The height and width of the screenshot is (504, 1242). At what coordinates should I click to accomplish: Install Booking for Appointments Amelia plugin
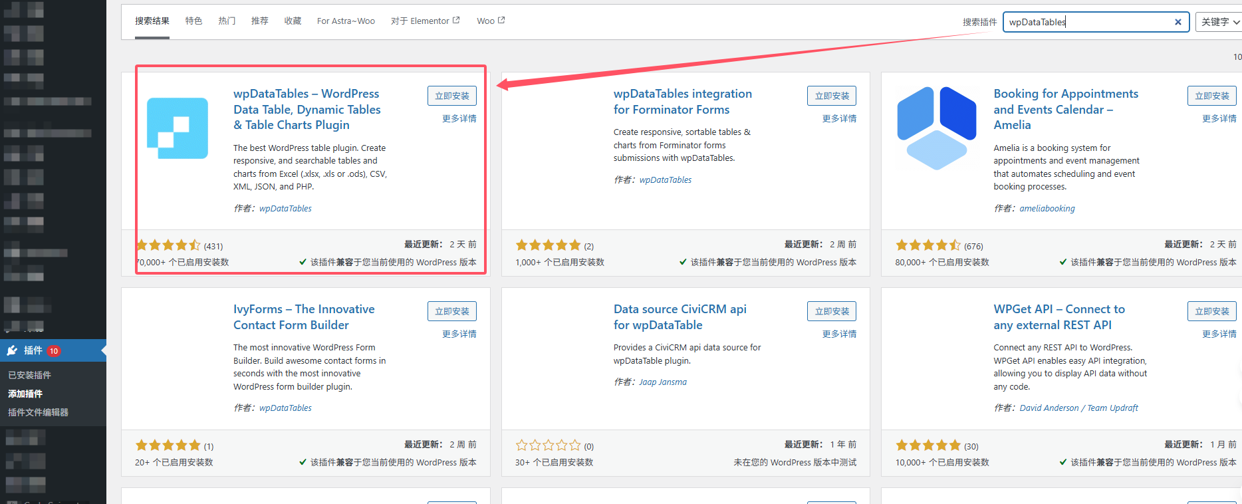point(1212,96)
